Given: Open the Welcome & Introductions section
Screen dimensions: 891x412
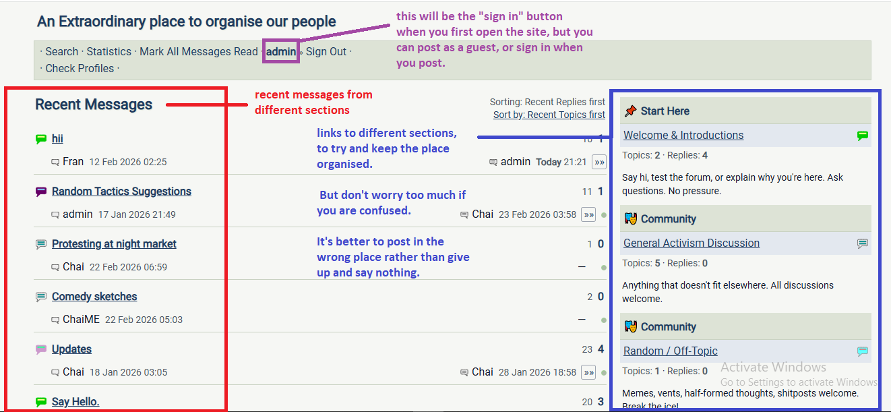Looking at the screenshot, I should pos(683,136).
